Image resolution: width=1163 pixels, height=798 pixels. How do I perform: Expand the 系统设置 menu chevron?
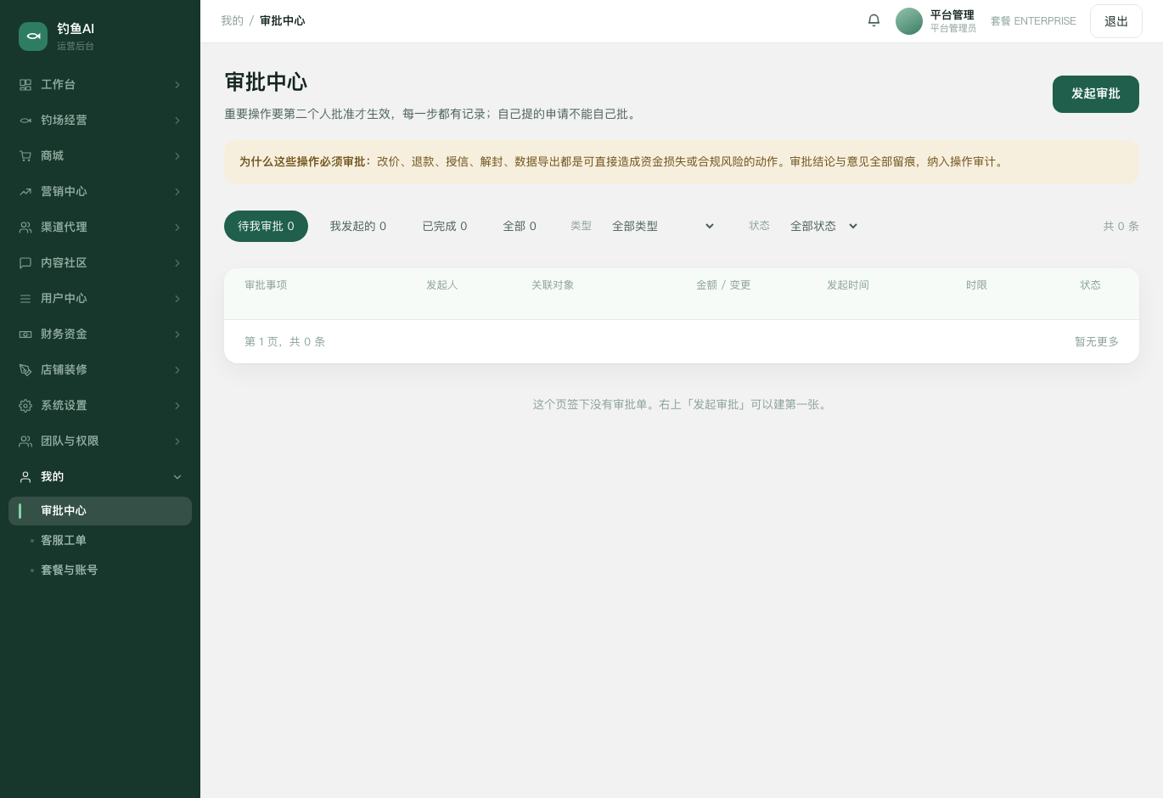click(177, 406)
